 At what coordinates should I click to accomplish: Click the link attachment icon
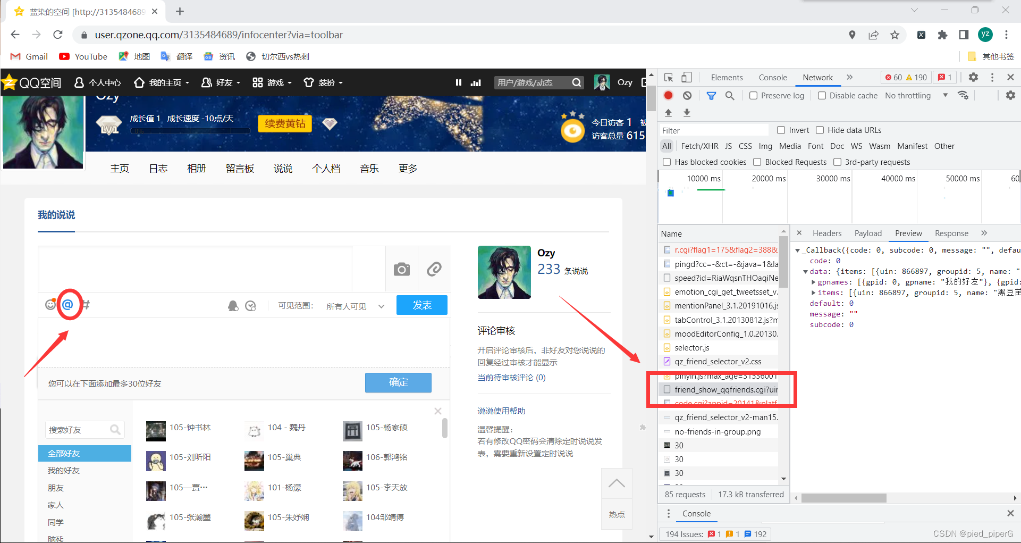[x=434, y=269]
